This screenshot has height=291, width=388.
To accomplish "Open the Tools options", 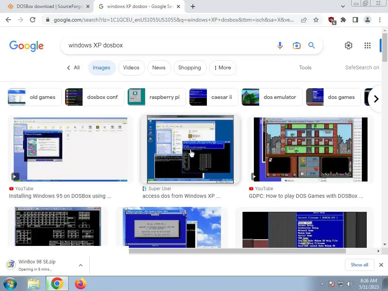I will 305,67.
